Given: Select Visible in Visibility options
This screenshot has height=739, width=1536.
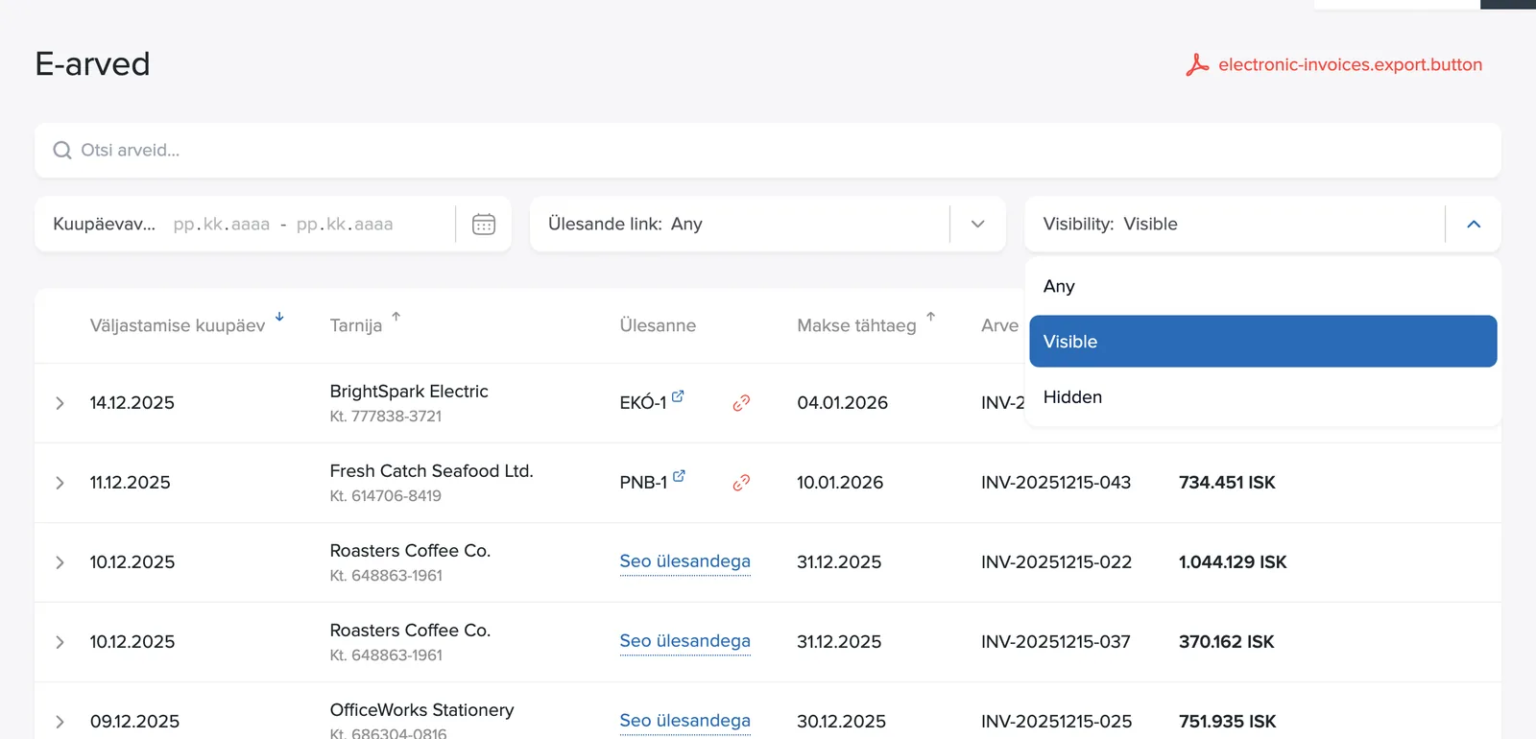Looking at the screenshot, I should click(x=1263, y=342).
